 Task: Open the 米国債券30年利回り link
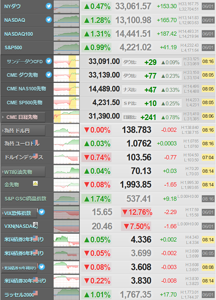coord(25,281)
